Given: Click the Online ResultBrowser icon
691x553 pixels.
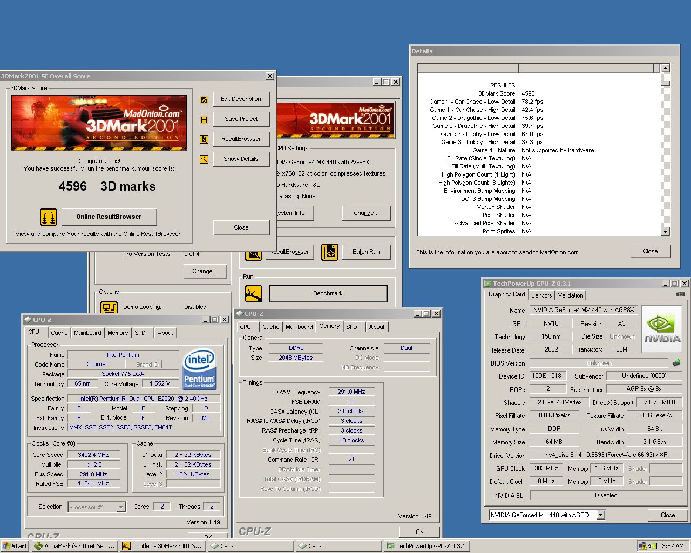Looking at the screenshot, I should (49, 217).
